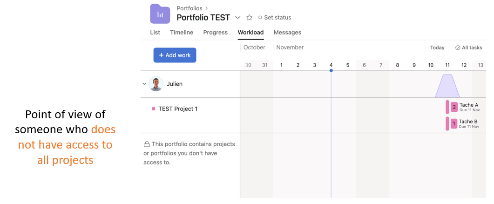Jump to Today in the timeline
494x204 pixels.
(x=437, y=48)
